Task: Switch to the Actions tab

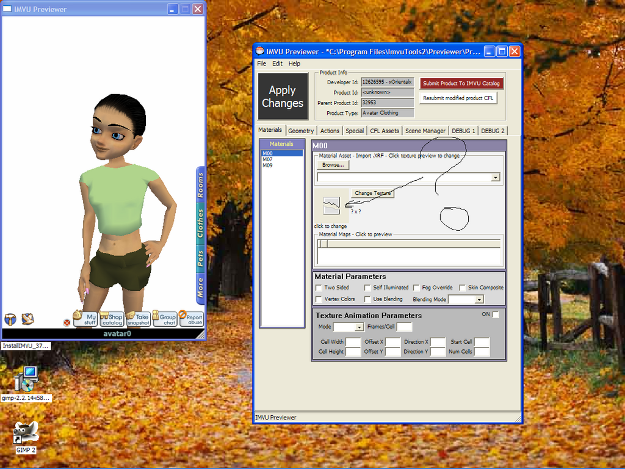Action: (330, 131)
